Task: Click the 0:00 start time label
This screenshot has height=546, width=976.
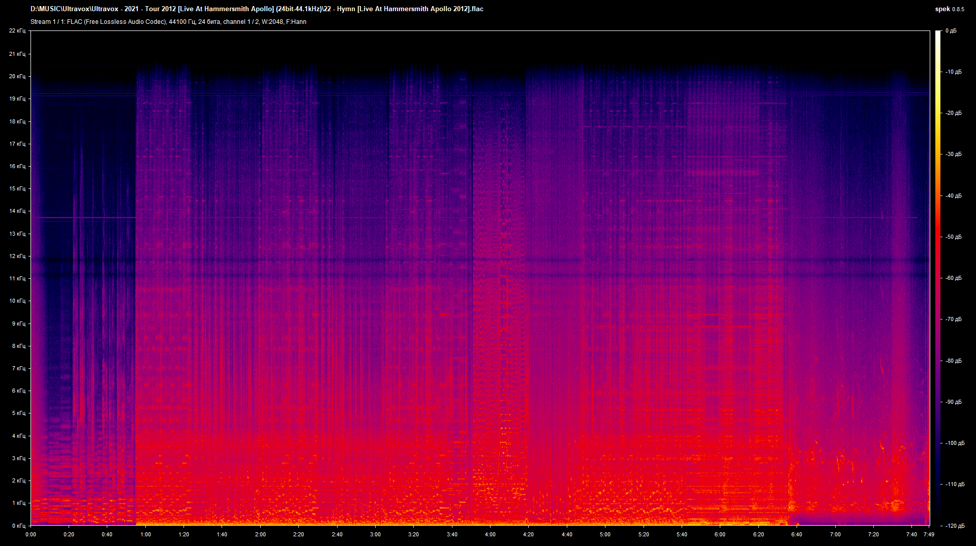Action: pos(30,534)
